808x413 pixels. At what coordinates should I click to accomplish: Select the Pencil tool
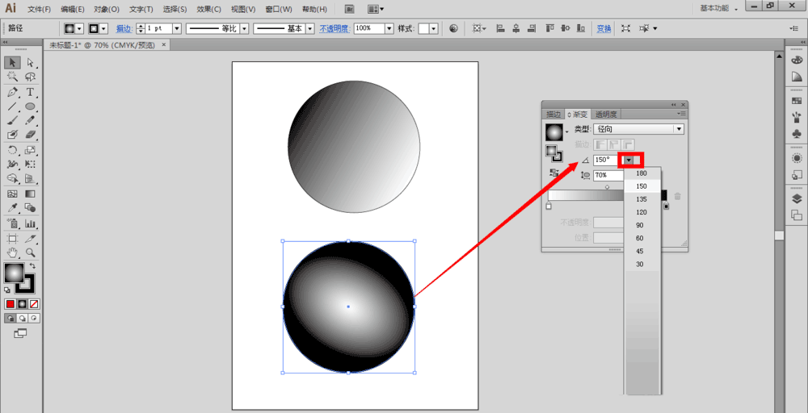[x=31, y=120]
